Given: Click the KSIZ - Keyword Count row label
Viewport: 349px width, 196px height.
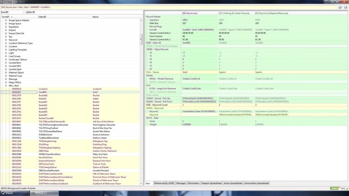Looking at the screenshot, I should click(157, 105).
